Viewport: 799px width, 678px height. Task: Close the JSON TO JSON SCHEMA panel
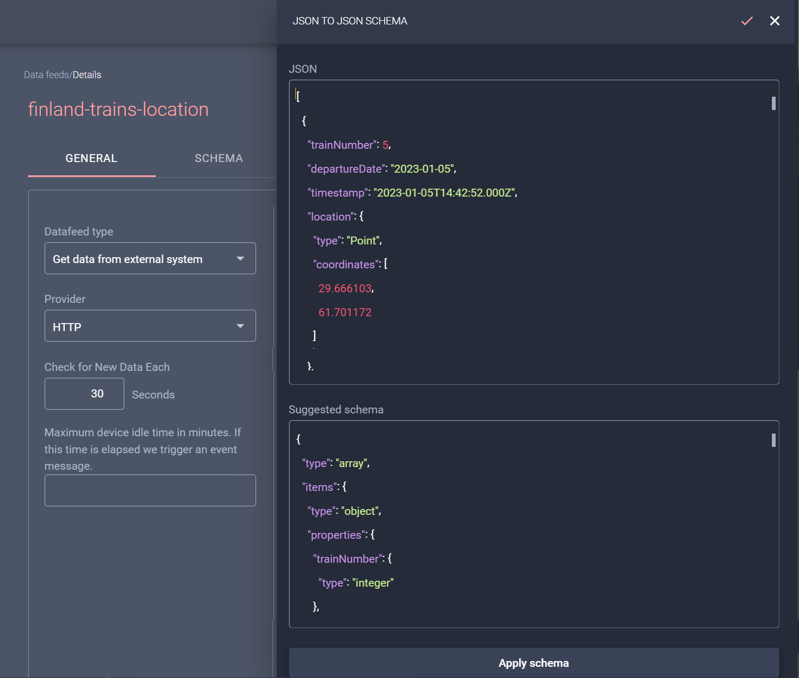pos(775,21)
